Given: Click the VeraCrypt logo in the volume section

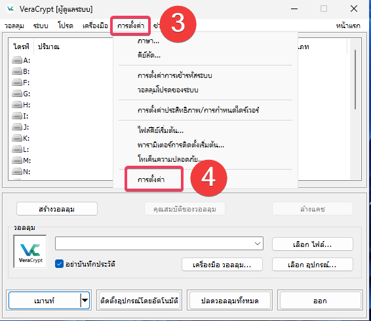Looking at the screenshot, I should [30, 252].
